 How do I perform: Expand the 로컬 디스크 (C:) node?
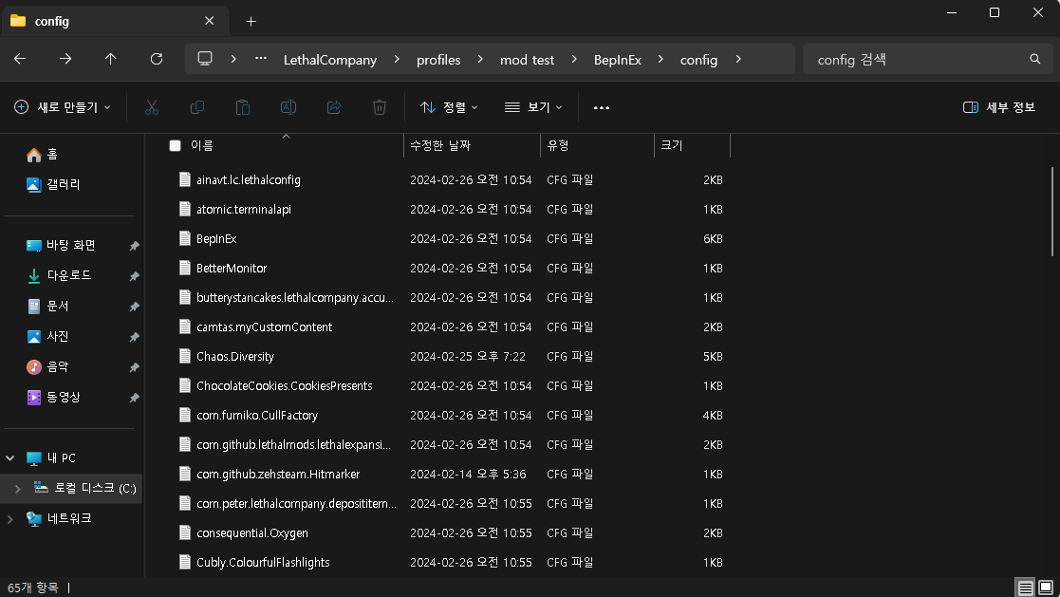tap(18, 489)
